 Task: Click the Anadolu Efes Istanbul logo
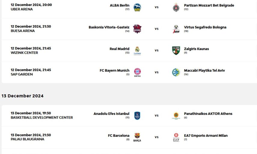click(x=137, y=116)
